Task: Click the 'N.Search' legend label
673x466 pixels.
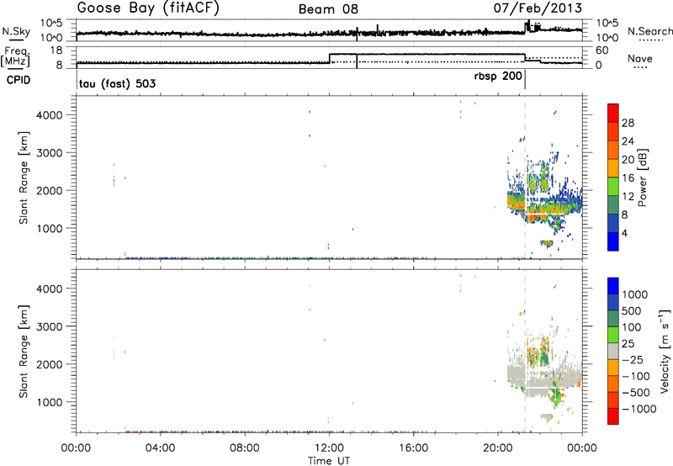Action: tap(649, 31)
